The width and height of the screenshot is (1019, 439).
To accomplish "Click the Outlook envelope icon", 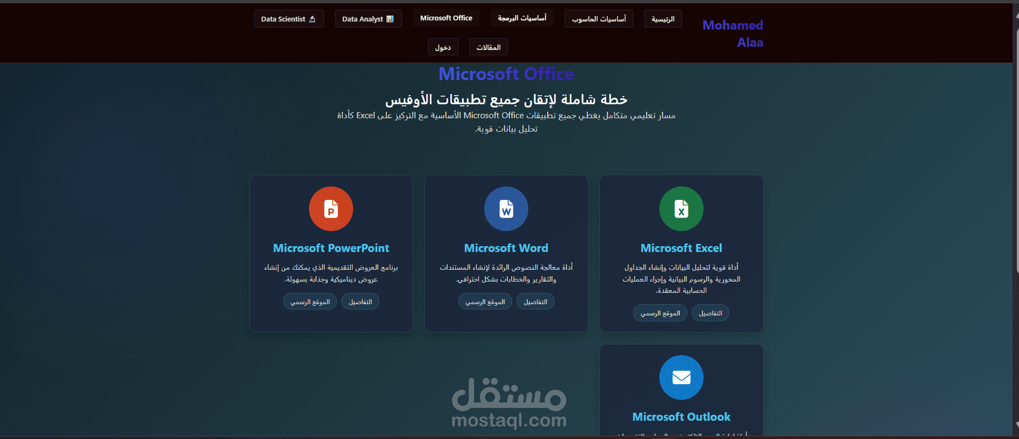I will tap(681, 378).
